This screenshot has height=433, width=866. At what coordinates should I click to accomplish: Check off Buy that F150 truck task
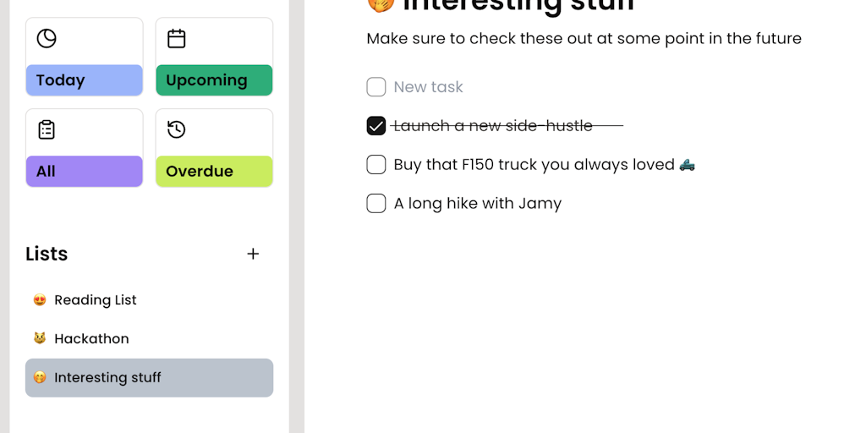[x=376, y=164]
